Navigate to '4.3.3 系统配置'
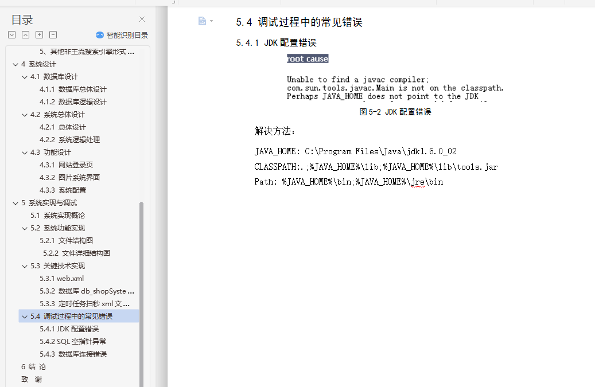 [63, 190]
